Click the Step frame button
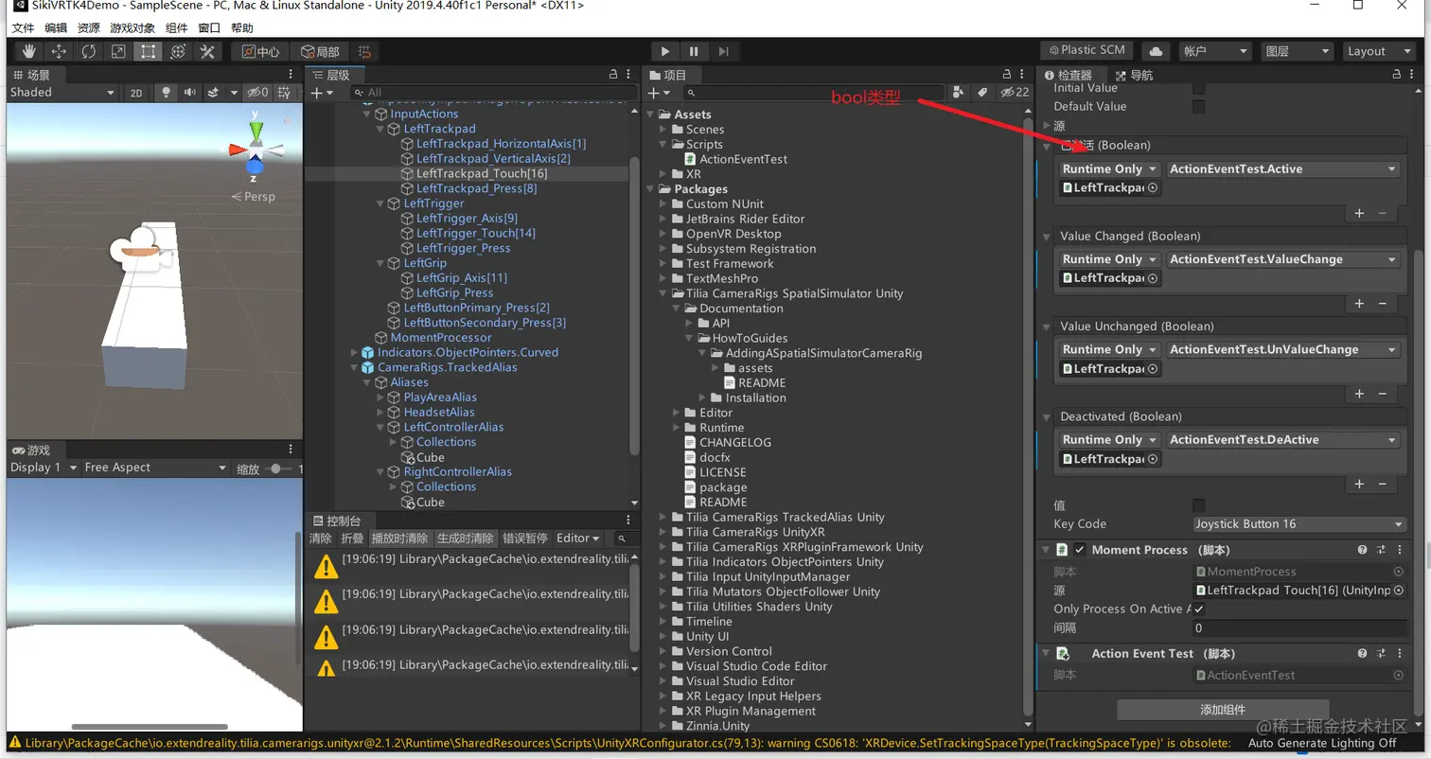Screen dimensions: 1431x759 [x=723, y=51]
